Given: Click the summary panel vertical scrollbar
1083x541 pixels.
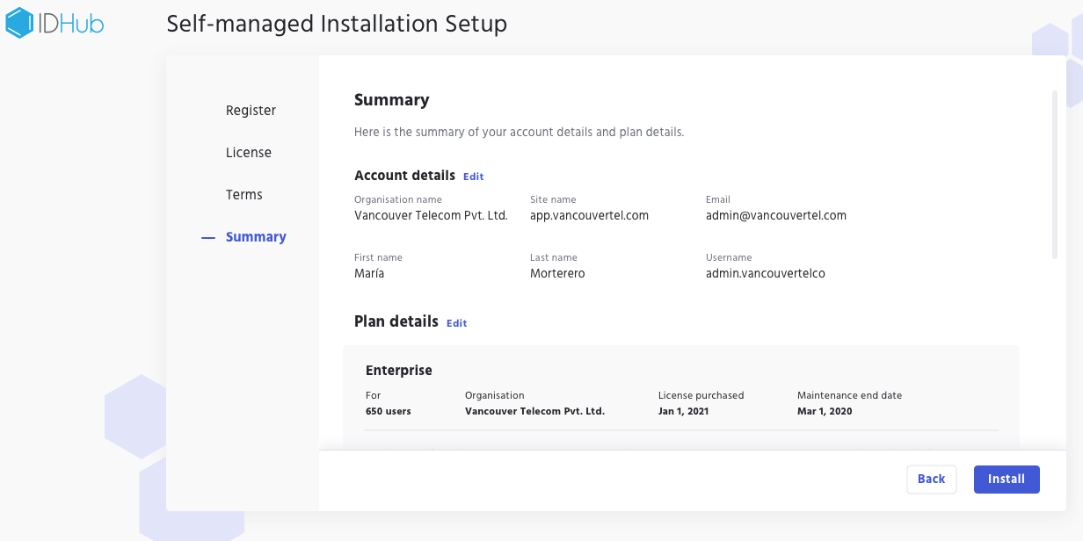Looking at the screenshot, I should [x=1054, y=174].
